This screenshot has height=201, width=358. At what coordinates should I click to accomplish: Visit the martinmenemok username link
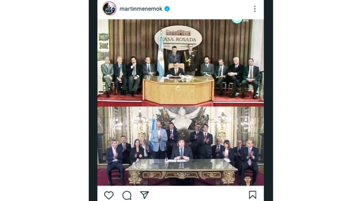(141, 9)
